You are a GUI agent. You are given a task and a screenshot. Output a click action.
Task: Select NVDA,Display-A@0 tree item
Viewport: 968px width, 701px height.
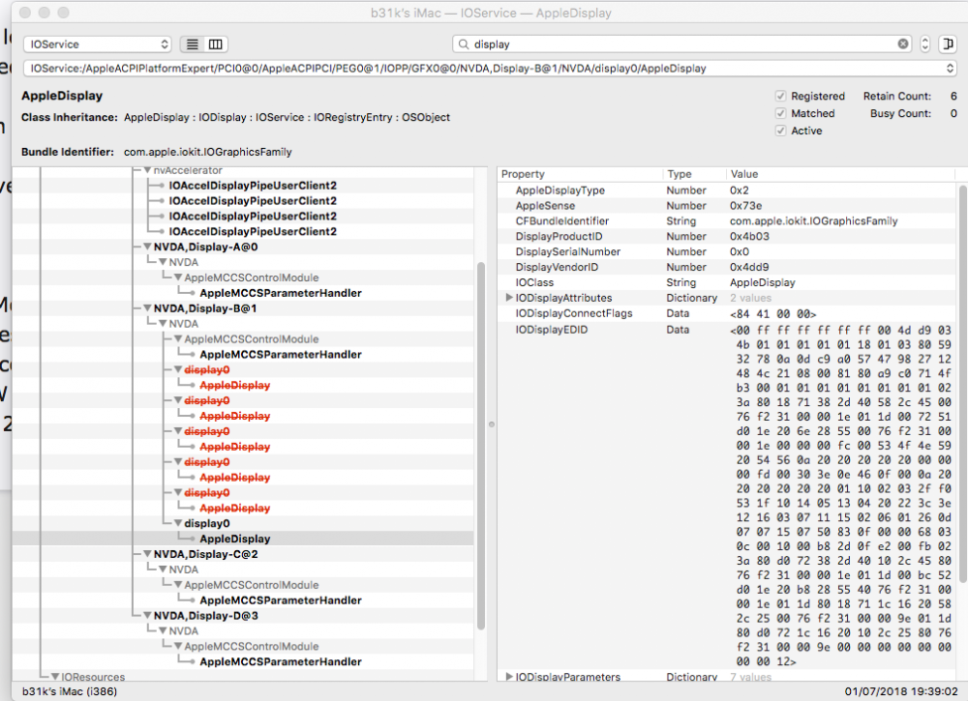[x=205, y=247]
